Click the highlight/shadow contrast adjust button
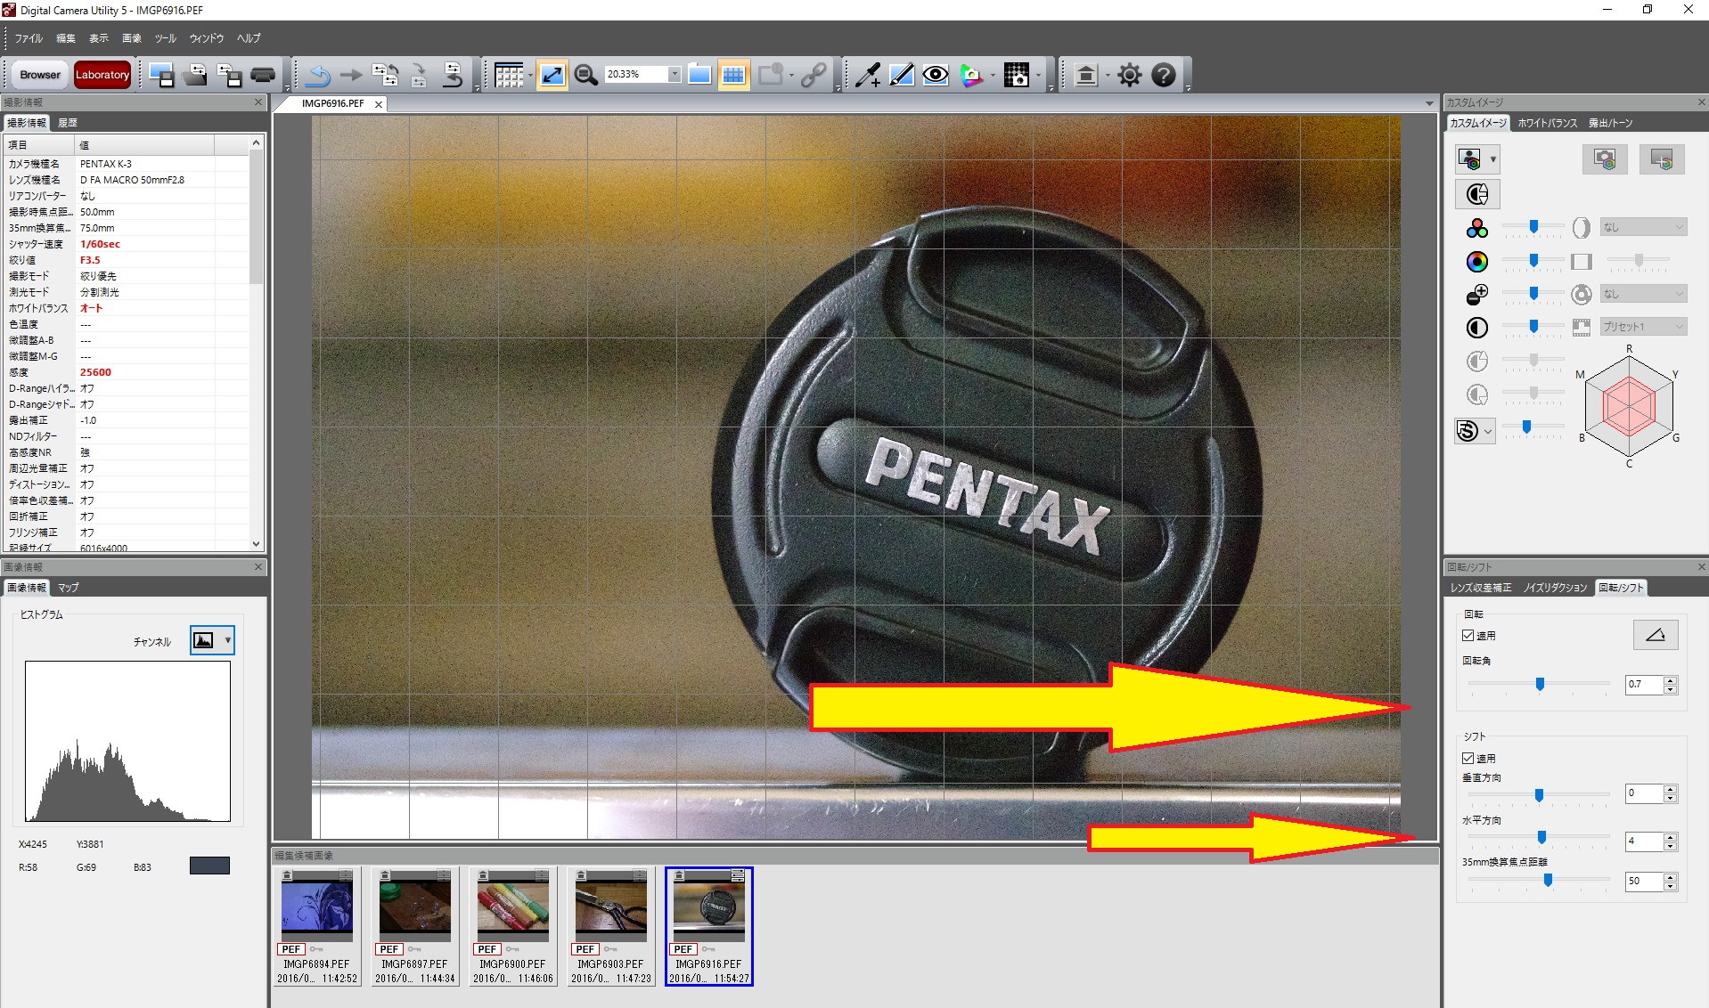 click(1477, 193)
